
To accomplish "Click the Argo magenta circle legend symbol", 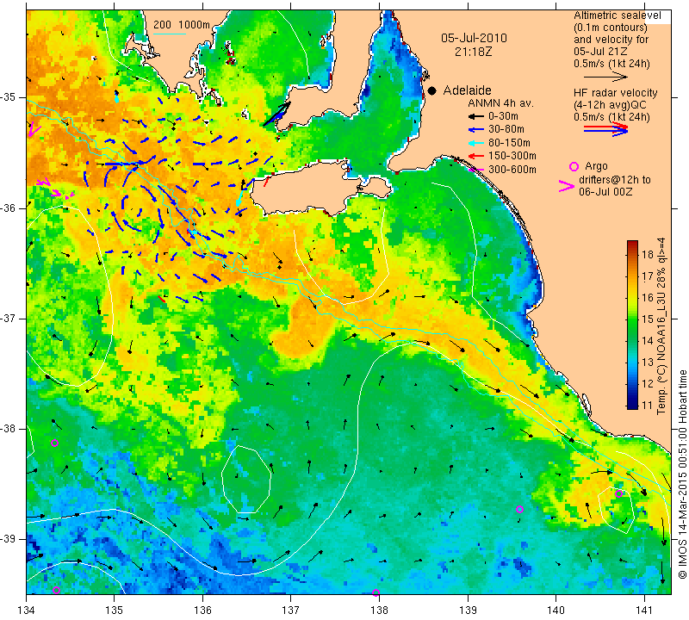I will point(574,166).
